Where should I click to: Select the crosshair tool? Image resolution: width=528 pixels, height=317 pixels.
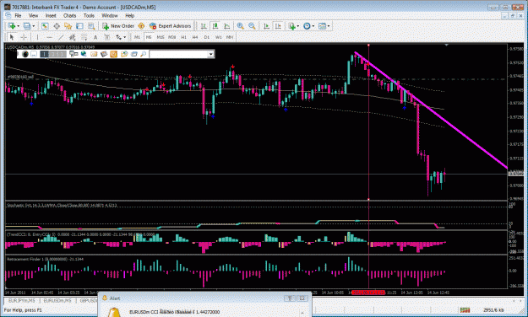pos(24,37)
